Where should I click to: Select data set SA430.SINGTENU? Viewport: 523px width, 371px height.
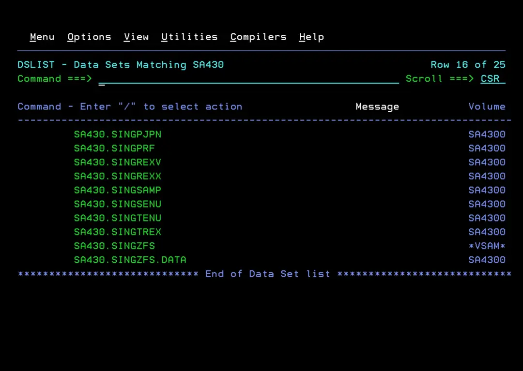(x=117, y=218)
